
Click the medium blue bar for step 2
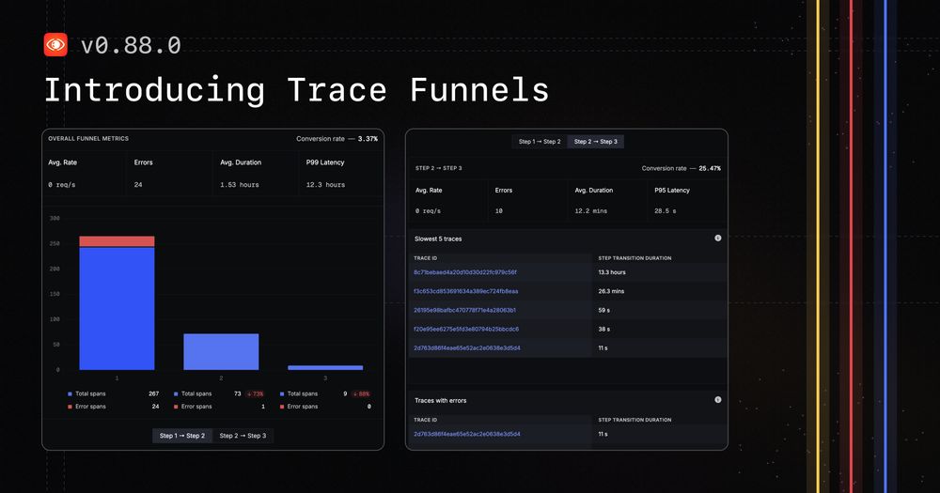point(221,351)
